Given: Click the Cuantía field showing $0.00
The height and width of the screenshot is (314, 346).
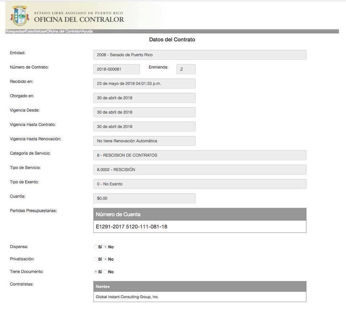Looking at the screenshot, I should coord(144,198).
